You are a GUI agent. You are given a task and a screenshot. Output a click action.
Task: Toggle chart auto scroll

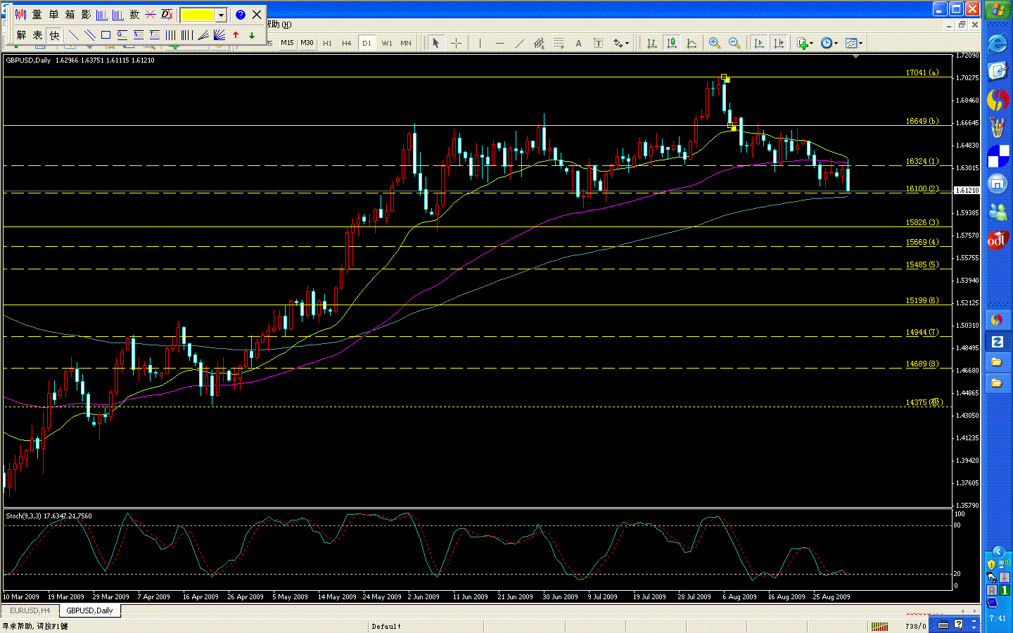[x=758, y=43]
